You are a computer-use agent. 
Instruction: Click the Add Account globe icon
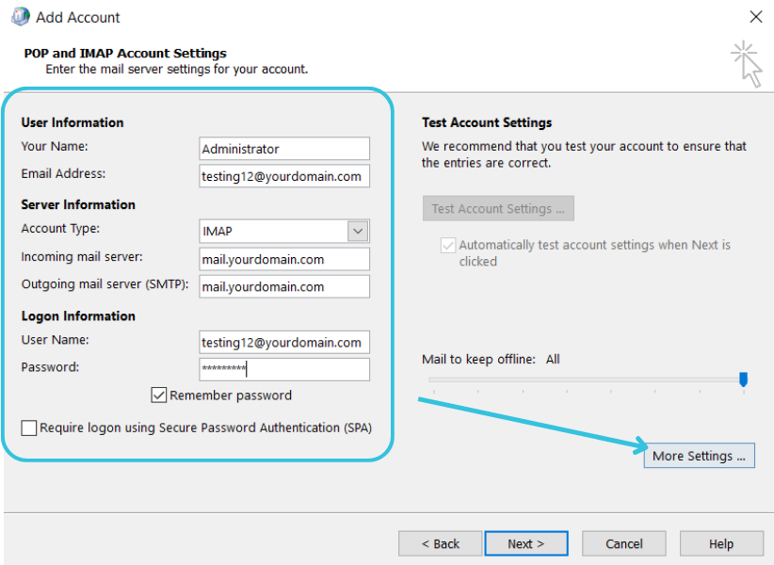click(20, 16)
